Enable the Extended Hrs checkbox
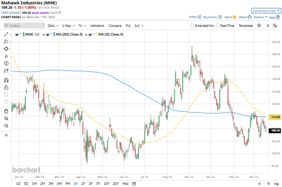282x187 pixels. click(x=192, y=26)
